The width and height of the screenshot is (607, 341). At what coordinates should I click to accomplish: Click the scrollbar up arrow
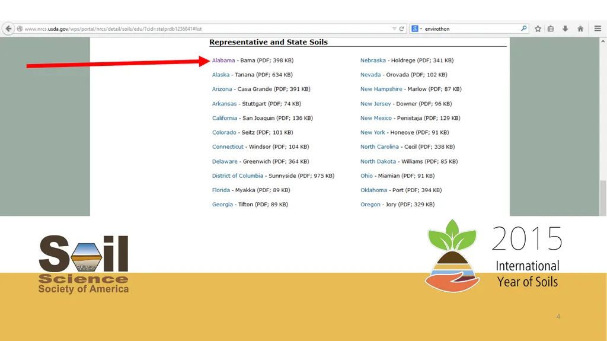603,41
